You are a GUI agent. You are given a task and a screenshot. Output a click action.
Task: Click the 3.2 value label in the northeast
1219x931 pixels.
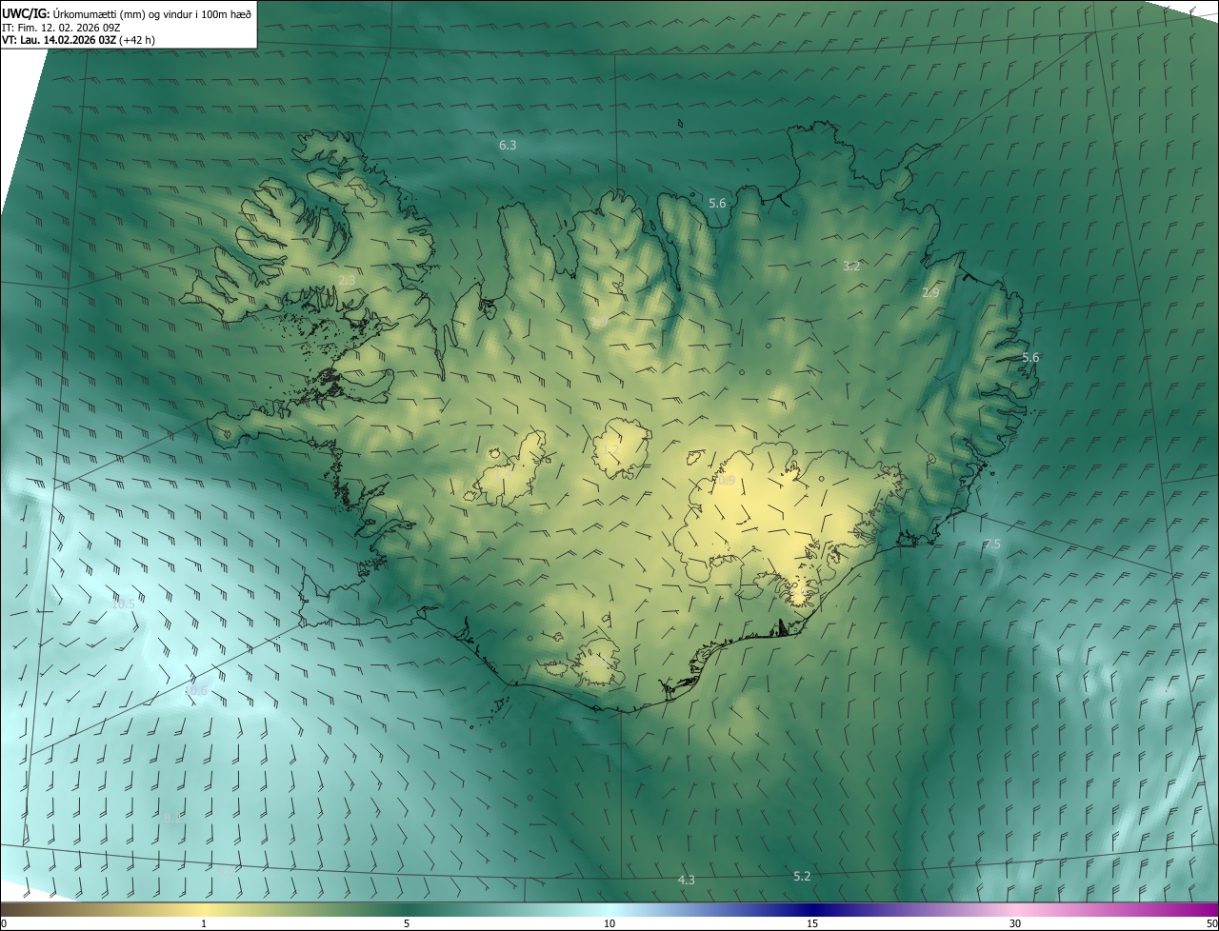click(x=851, y=267)
